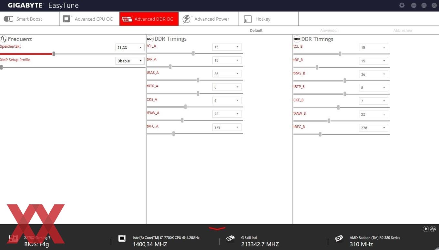439x250 pixels.
Task: Open the tCL_A value dropdown
Action: 227,47
